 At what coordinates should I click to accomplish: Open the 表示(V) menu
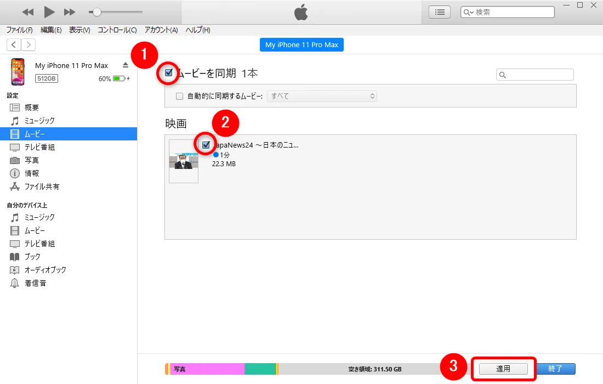click(x=79, y=30)
